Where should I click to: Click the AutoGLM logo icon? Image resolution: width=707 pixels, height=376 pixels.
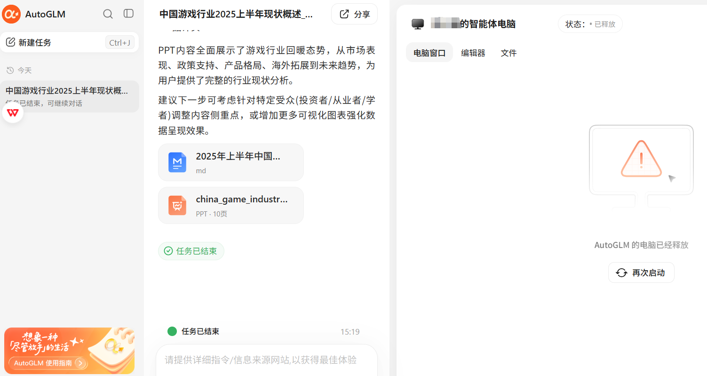click(11, 14)
